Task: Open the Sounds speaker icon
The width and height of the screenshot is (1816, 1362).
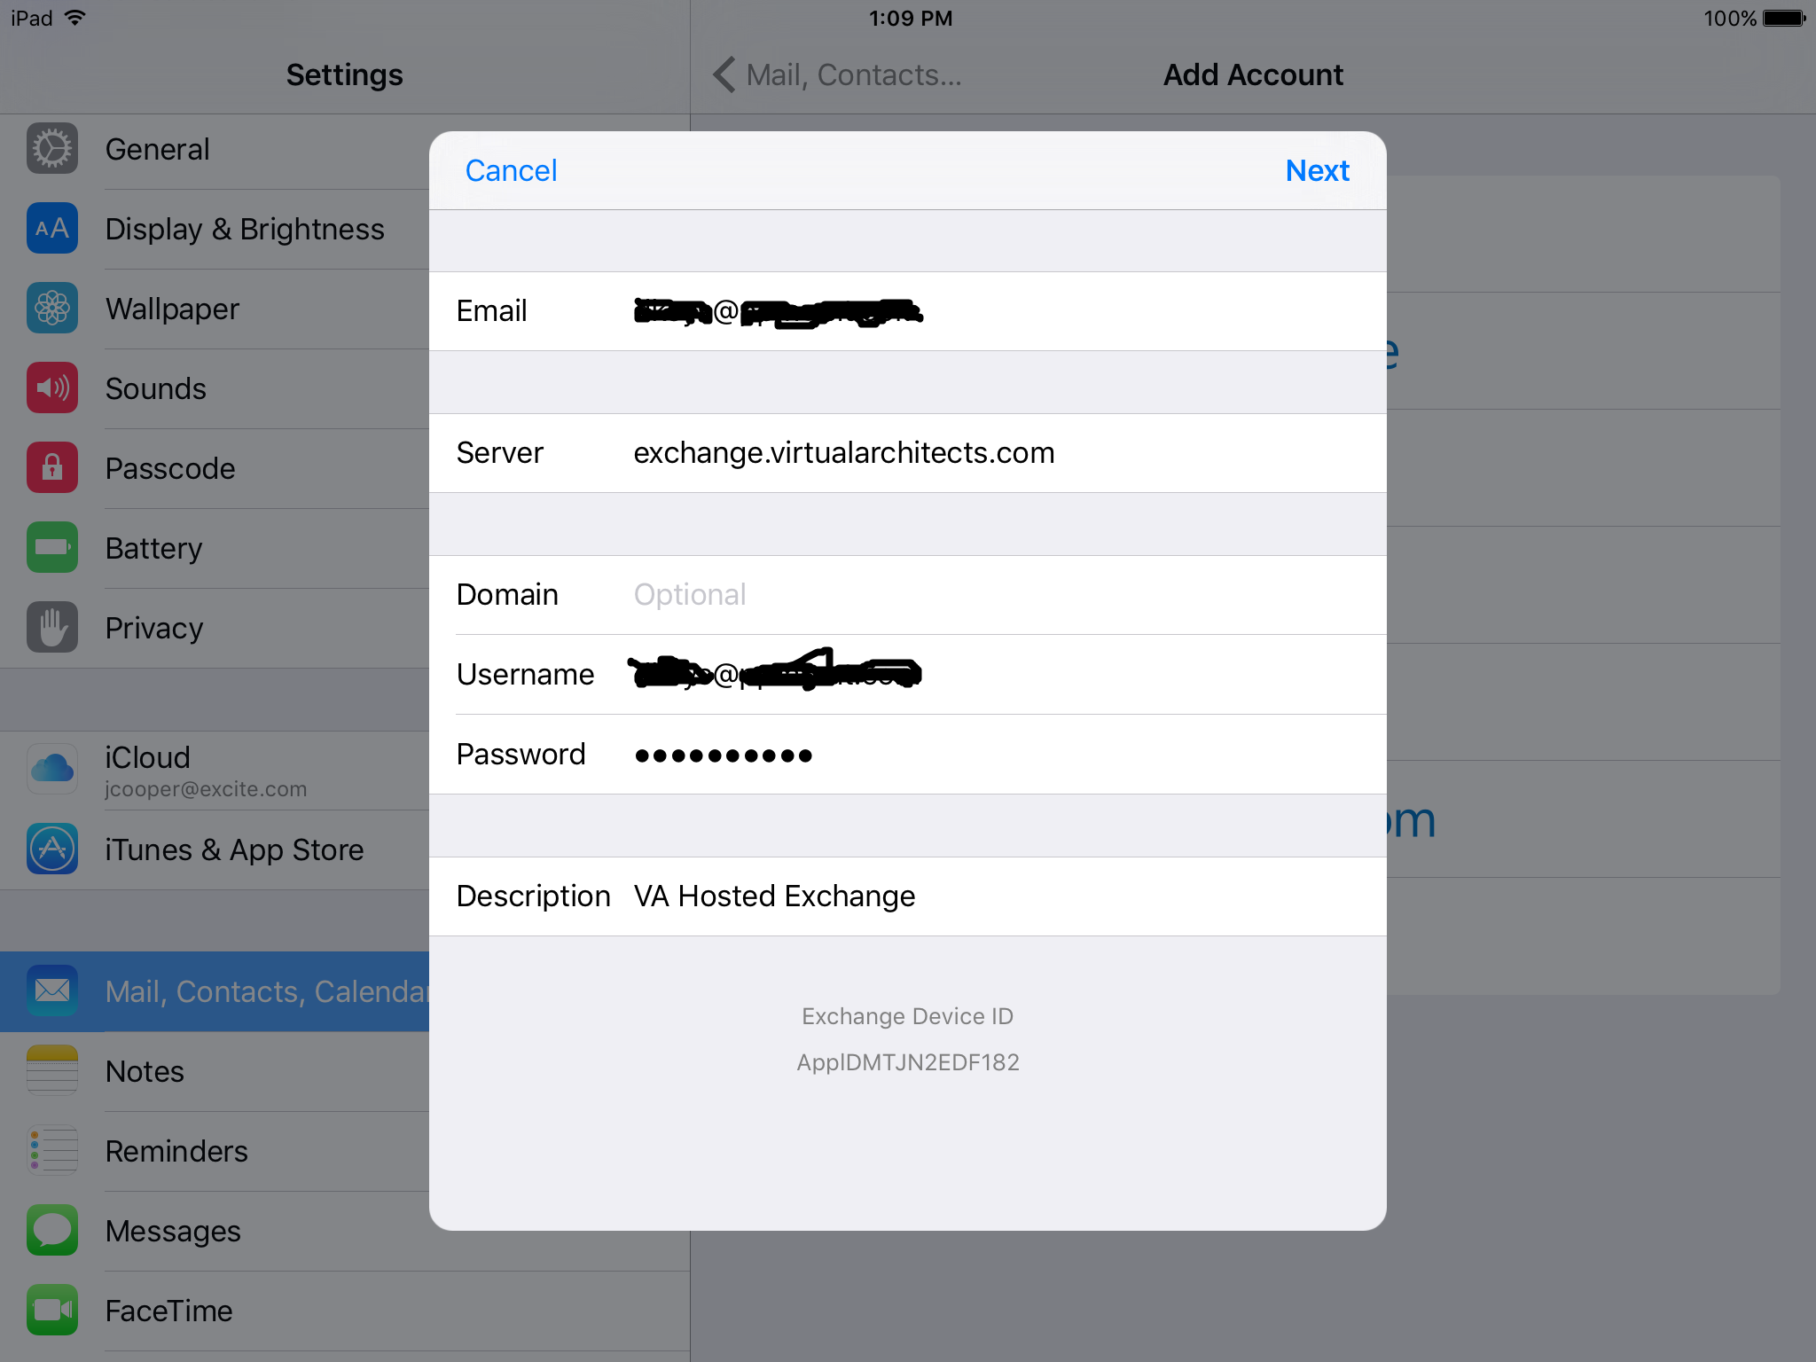Action: coord(52,388)
